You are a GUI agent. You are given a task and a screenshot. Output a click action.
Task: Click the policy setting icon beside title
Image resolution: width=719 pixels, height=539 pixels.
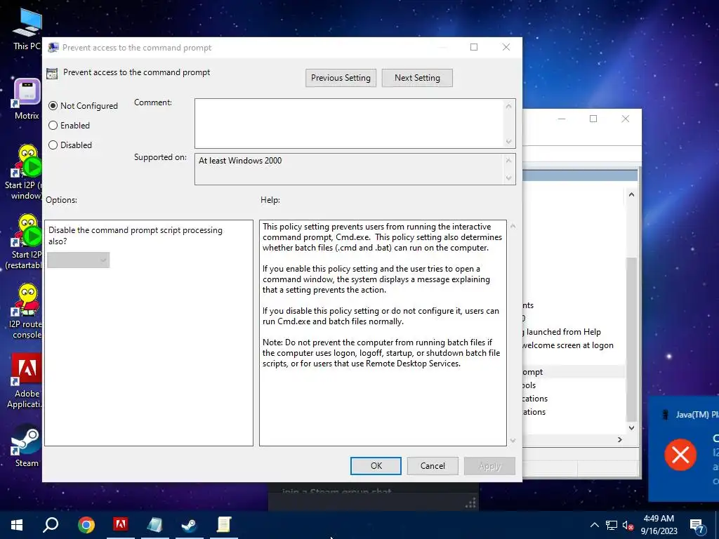52,73
